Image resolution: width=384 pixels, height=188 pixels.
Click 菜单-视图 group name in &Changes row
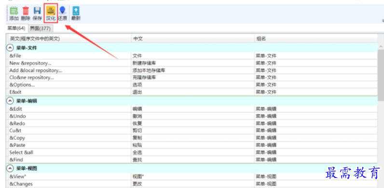pos(266,184)
